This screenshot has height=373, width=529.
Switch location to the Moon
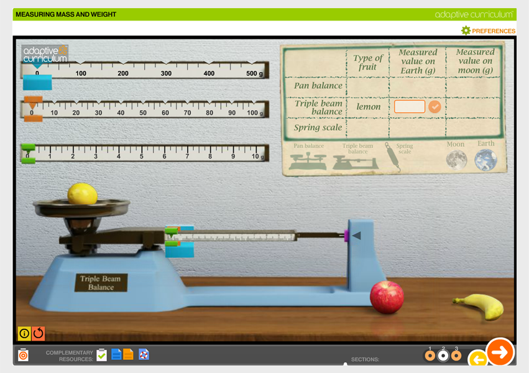[x=456, y=159]
